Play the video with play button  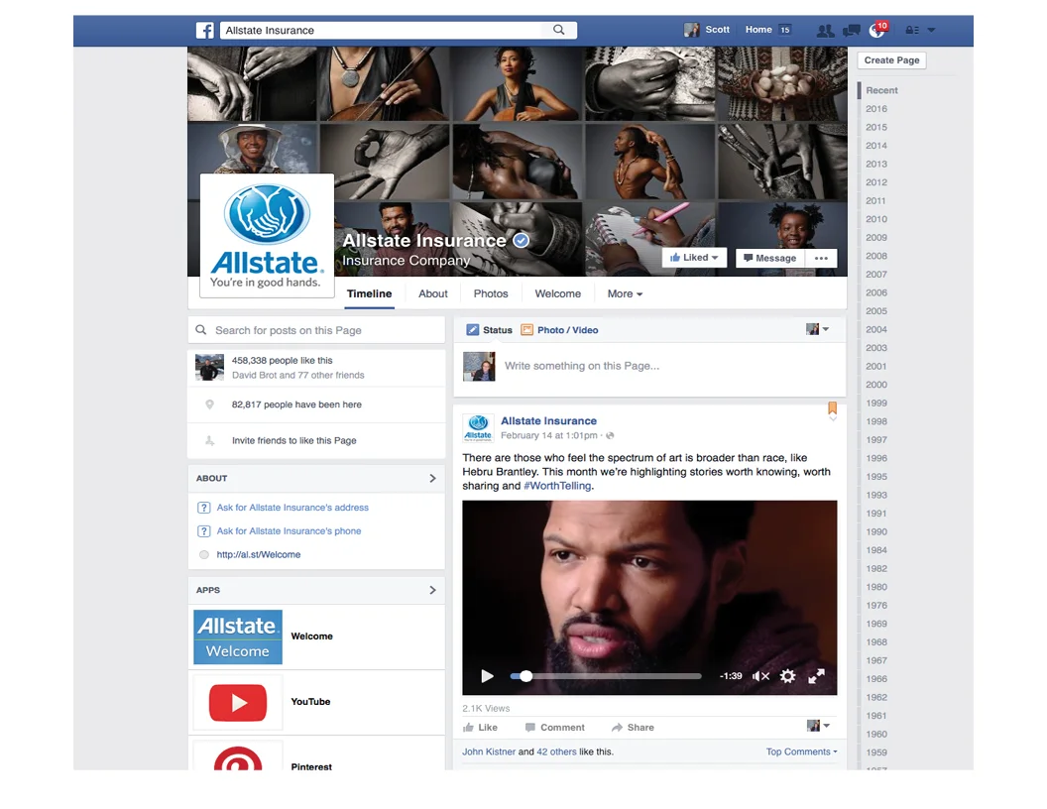[488, 676]
